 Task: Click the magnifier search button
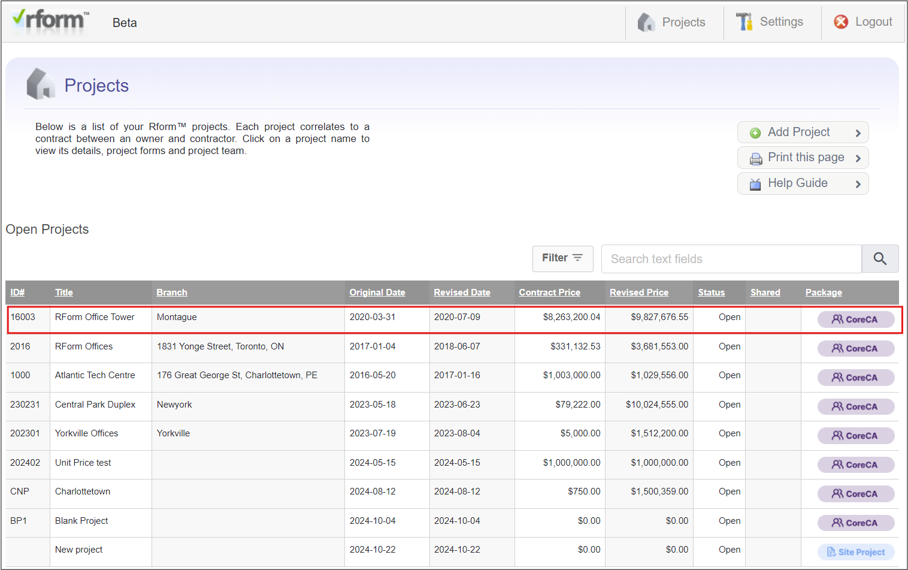tap(880, 259)
